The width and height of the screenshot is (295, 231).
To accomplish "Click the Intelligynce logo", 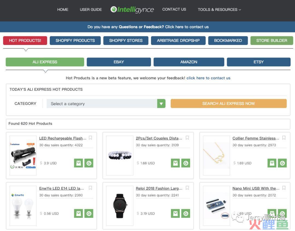I will [x=132, y=10].
